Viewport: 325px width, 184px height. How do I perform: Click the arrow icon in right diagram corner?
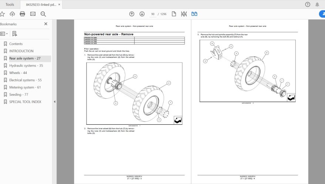(x=291, y=98)
